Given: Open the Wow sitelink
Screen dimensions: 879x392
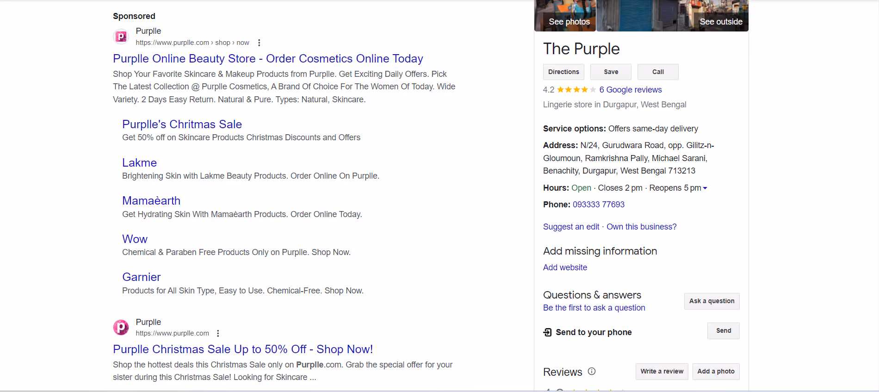Looking at the screenshot, I should coord(135,239).
